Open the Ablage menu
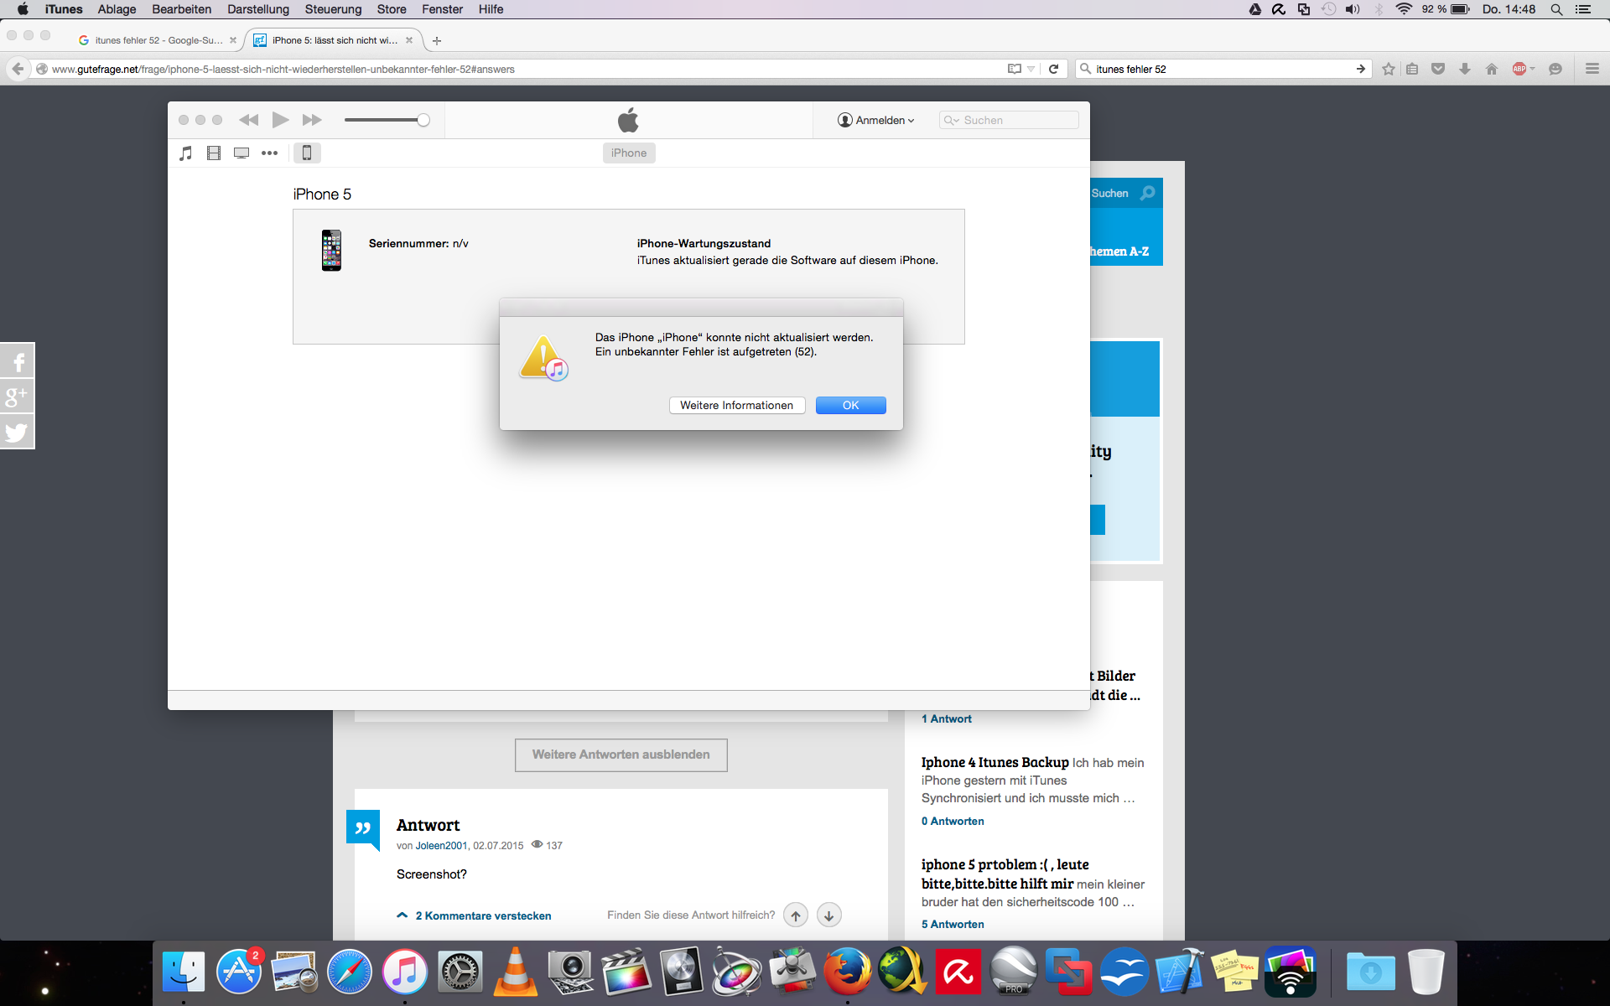Screen dimensions: 1610x1006 click(117, 9)
